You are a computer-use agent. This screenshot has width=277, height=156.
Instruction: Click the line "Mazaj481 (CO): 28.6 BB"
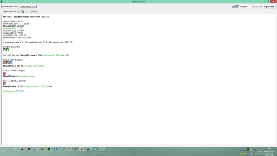[13, 26]
